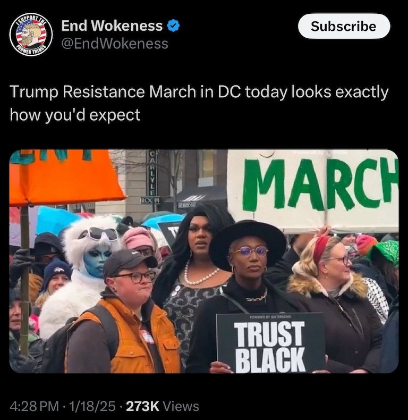Click the tweet text starting 'Trump Resistance March'
408x420 pixels.
coord(199,103)
